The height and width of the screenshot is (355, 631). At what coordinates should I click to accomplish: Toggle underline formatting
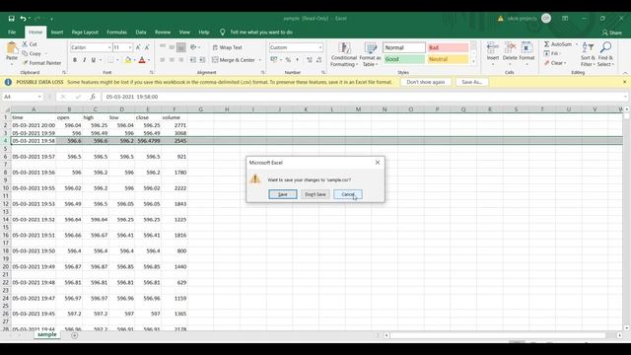(x=94, y=60)
